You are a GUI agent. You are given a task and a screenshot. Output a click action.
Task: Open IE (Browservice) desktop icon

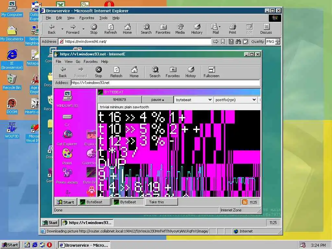[x=12, y=59]
